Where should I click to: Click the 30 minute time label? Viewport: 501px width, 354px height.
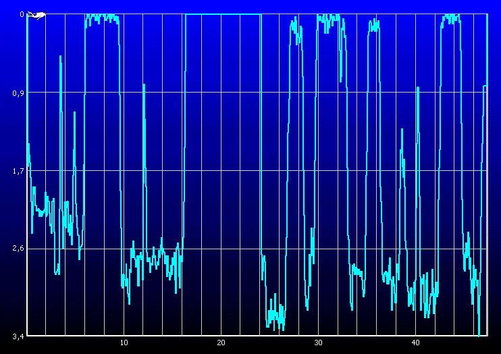pos(318,343)
